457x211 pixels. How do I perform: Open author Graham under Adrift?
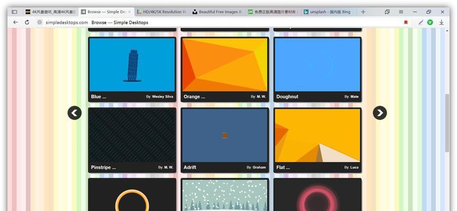259,168
